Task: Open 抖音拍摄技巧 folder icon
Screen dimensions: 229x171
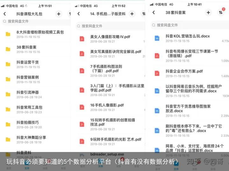Action: 8,124
